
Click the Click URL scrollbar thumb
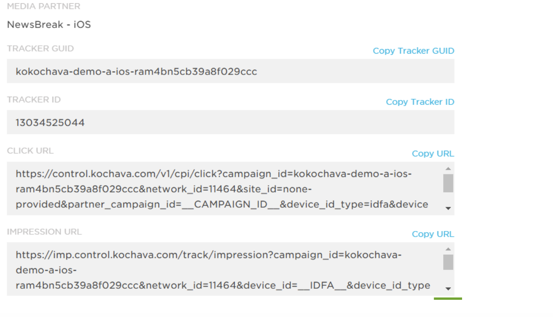448,183
